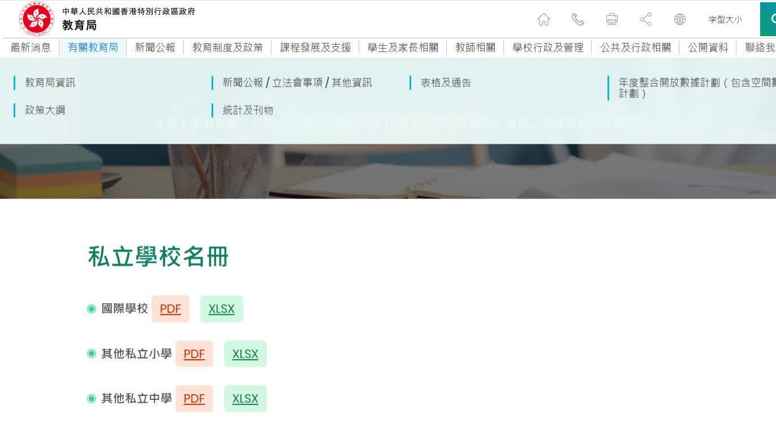
Task: Open the 最新消息 menu
Action: [31, 48]
